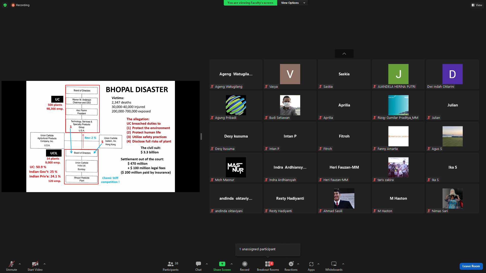This screenshot has height=273, width=486.
Task: Select the Resty Hadiyanti participant tile
Action: [290, 198]
